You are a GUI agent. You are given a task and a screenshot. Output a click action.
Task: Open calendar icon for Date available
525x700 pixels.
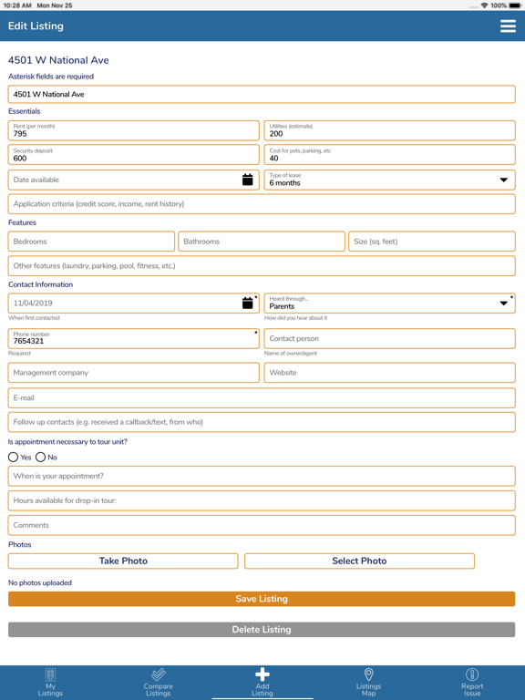click(247, 180)
